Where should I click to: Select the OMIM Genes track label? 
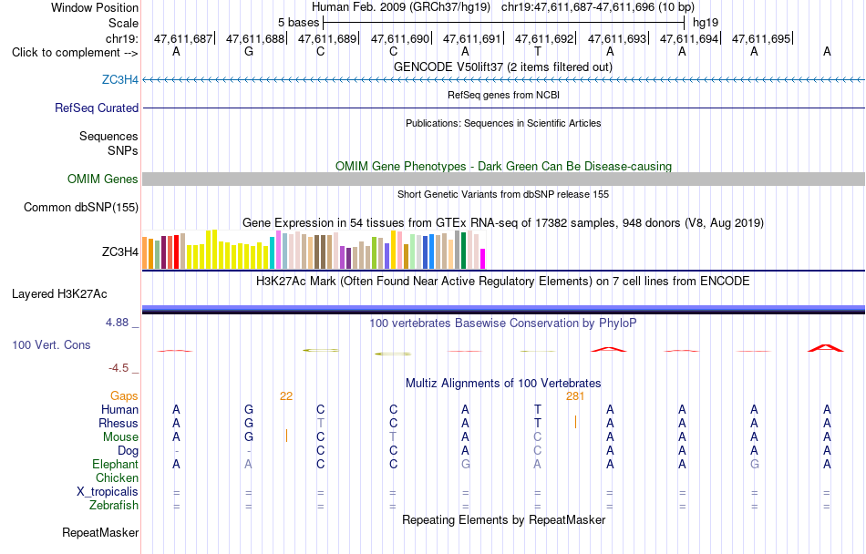coord(102,180)
